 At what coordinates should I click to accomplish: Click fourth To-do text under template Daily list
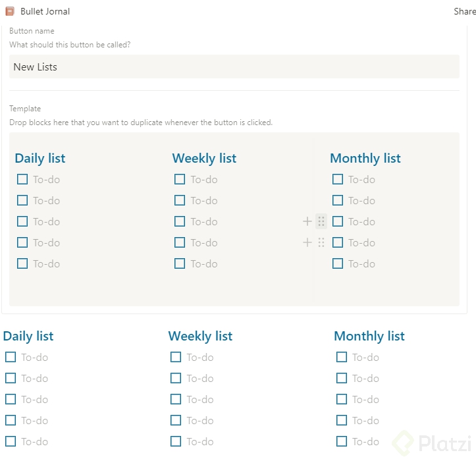(47, 242)
